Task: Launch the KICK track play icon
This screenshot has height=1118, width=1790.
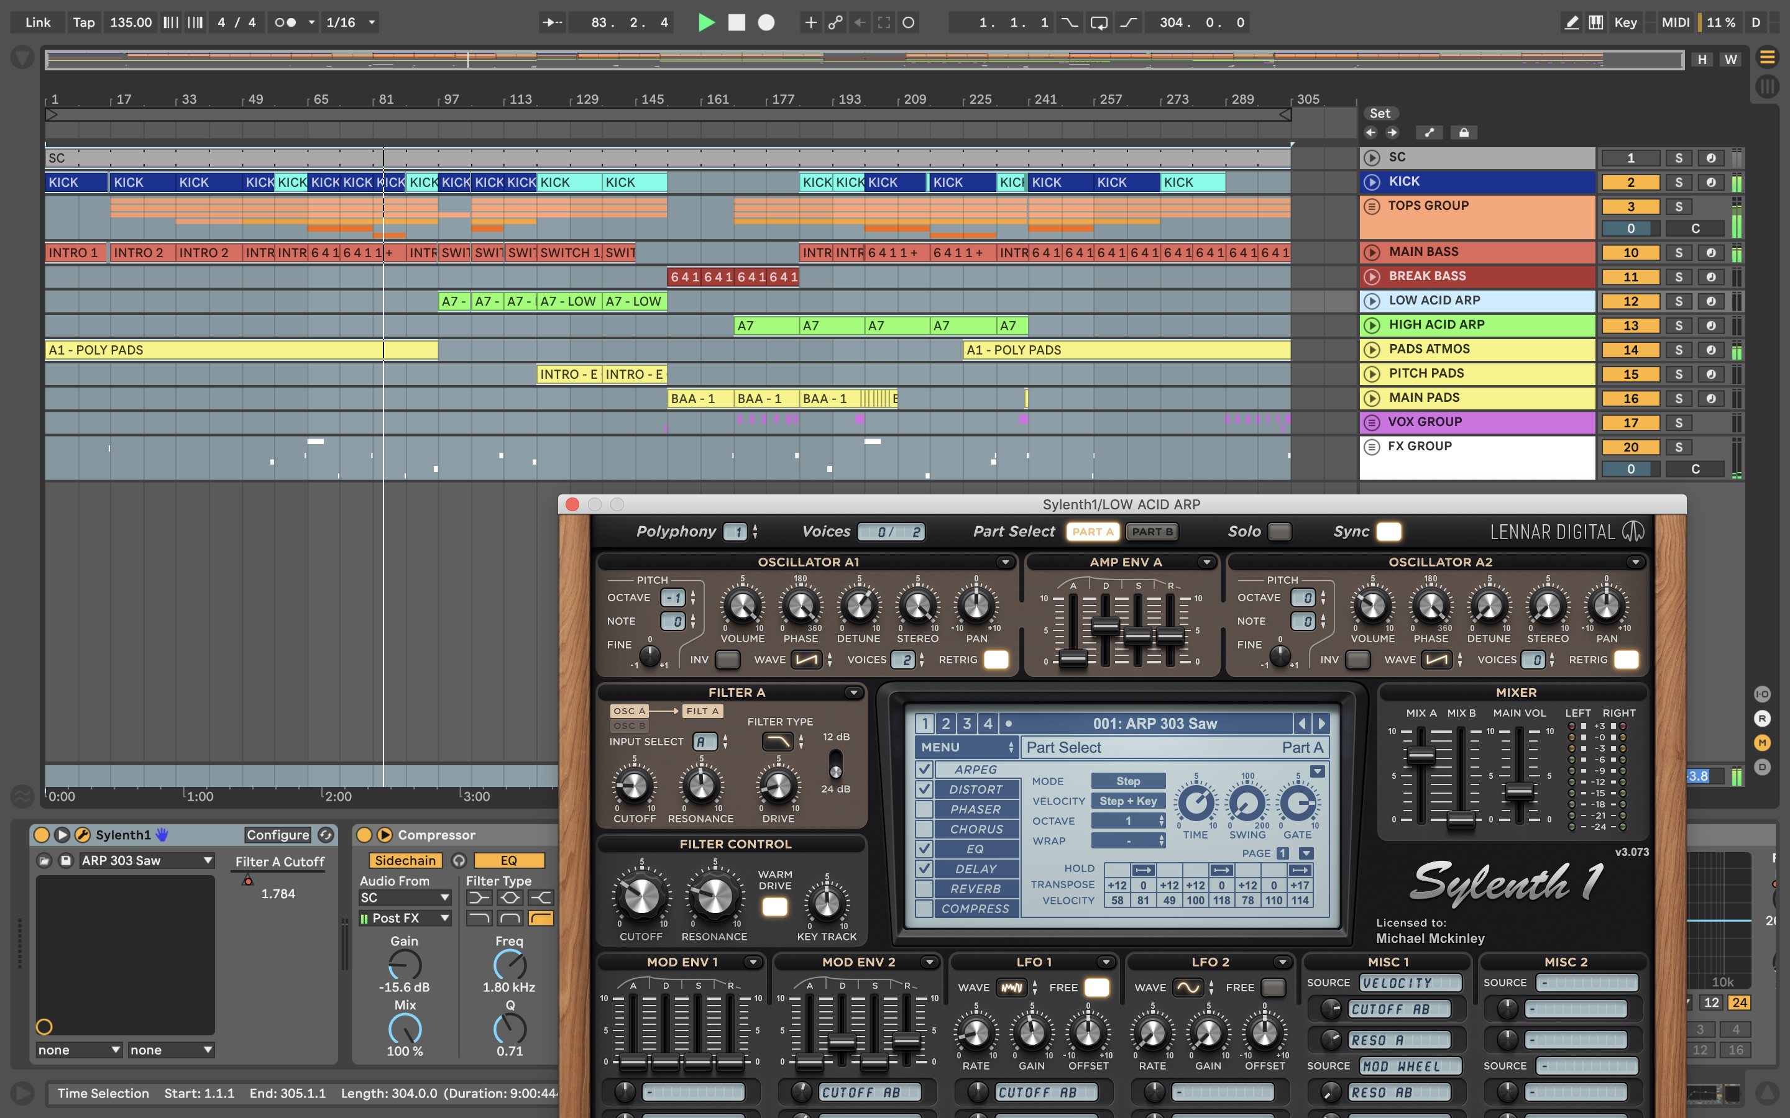Action: (x=1372, y=182)
